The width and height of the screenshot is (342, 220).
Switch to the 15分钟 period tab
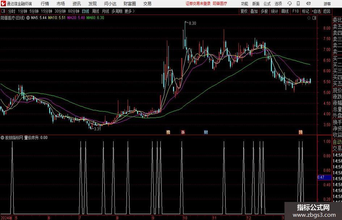coord(47,11)
